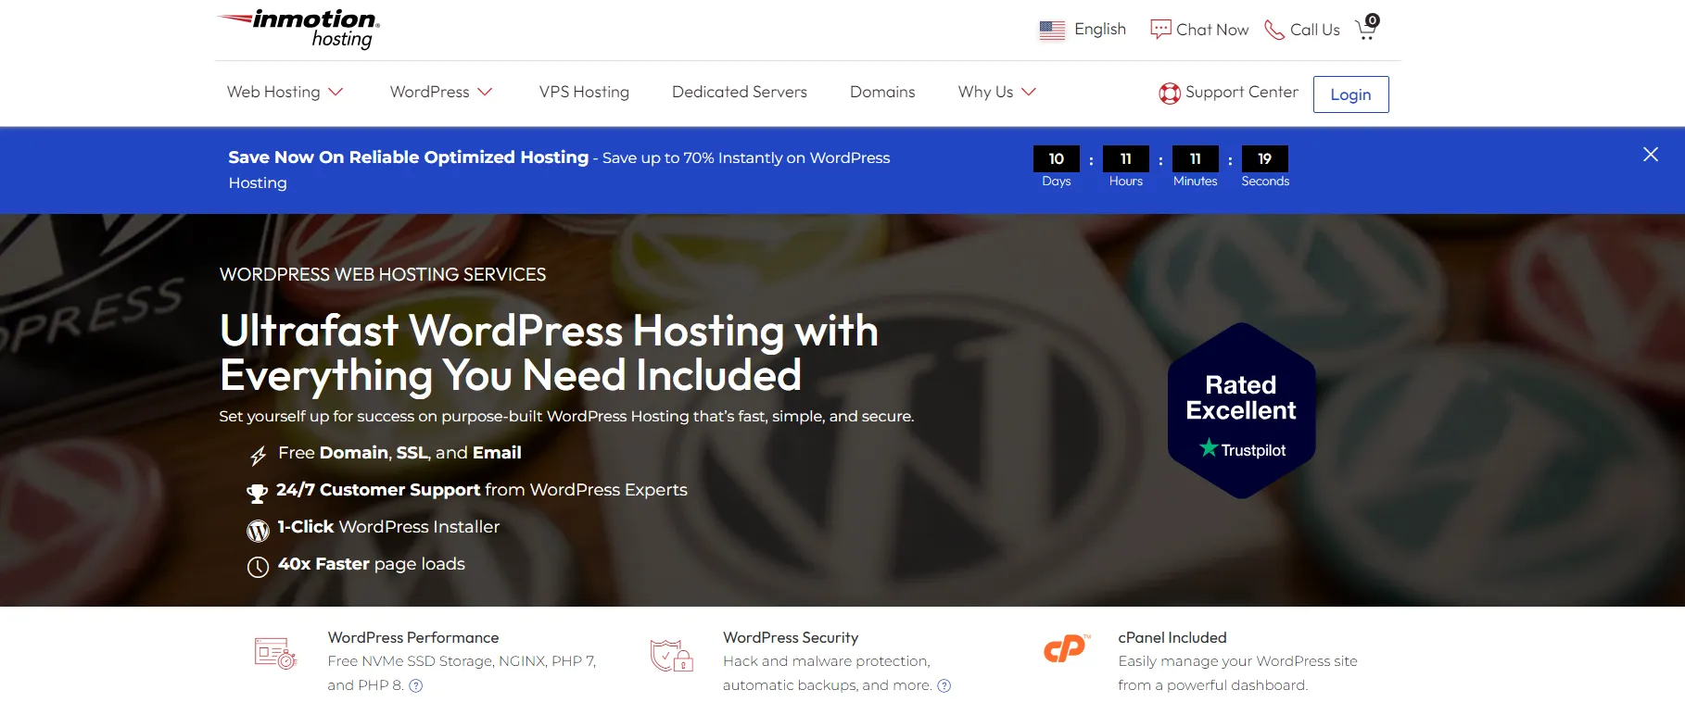1685x715 pixels.
Task: Click the US flag language icon
Action: tap(1052, 30)
